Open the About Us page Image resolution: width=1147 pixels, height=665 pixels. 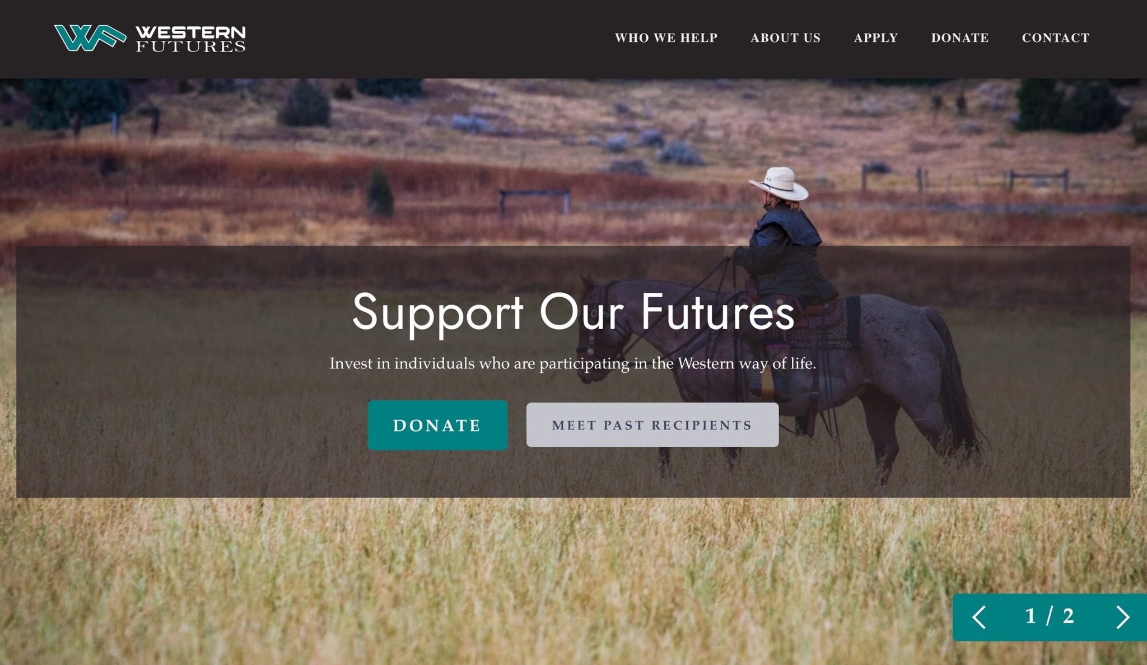pos(785,38)
